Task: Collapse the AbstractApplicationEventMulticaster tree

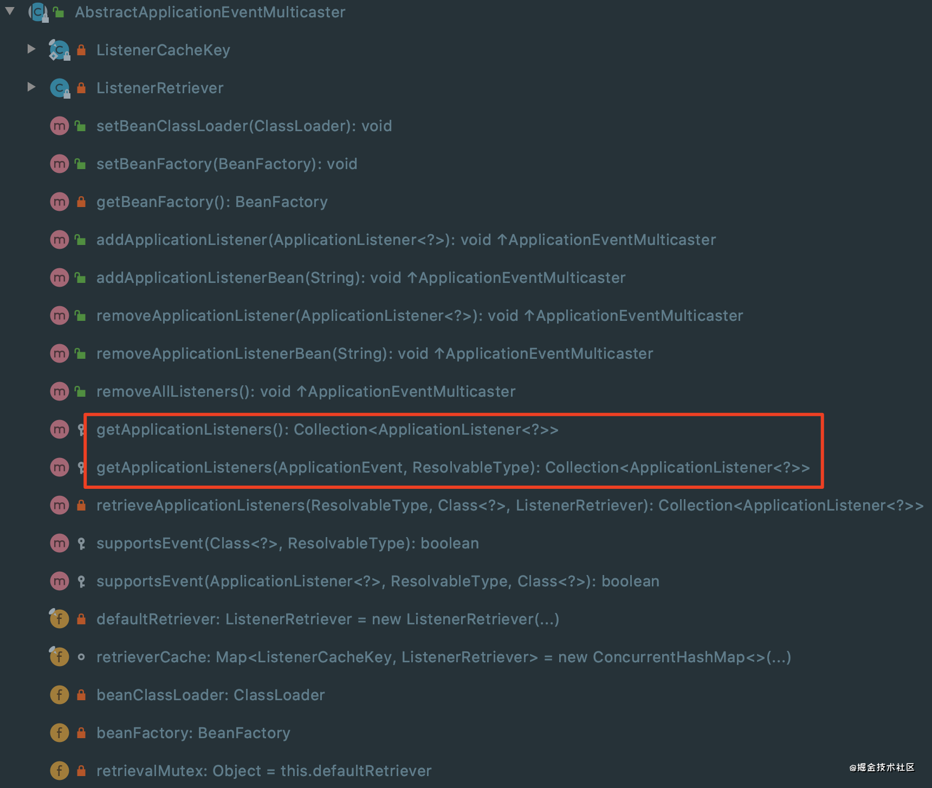Action: click(x=9, y=11)
